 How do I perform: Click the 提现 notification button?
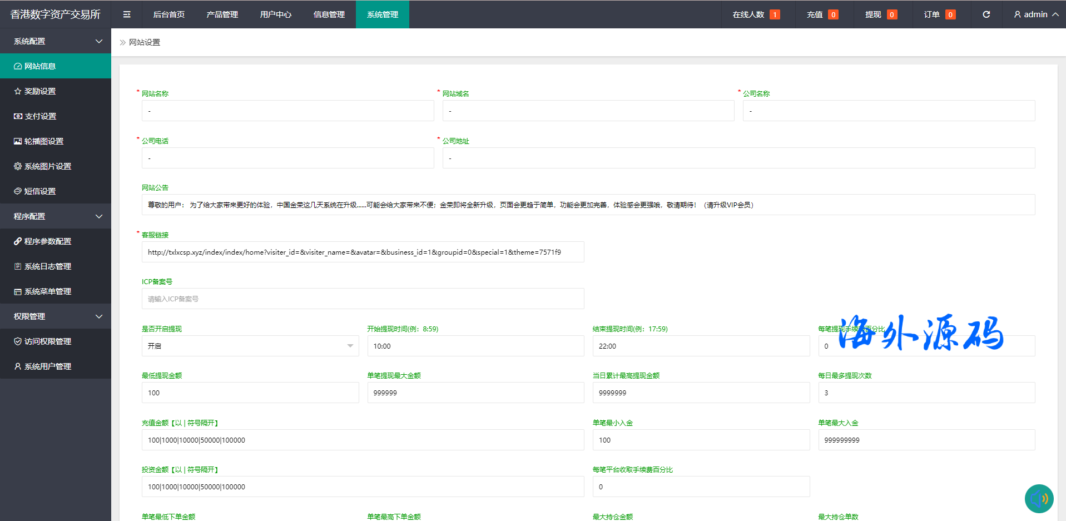880,14
